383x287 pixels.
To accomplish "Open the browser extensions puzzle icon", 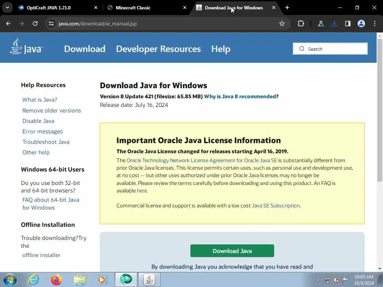I will click(301, 24).
